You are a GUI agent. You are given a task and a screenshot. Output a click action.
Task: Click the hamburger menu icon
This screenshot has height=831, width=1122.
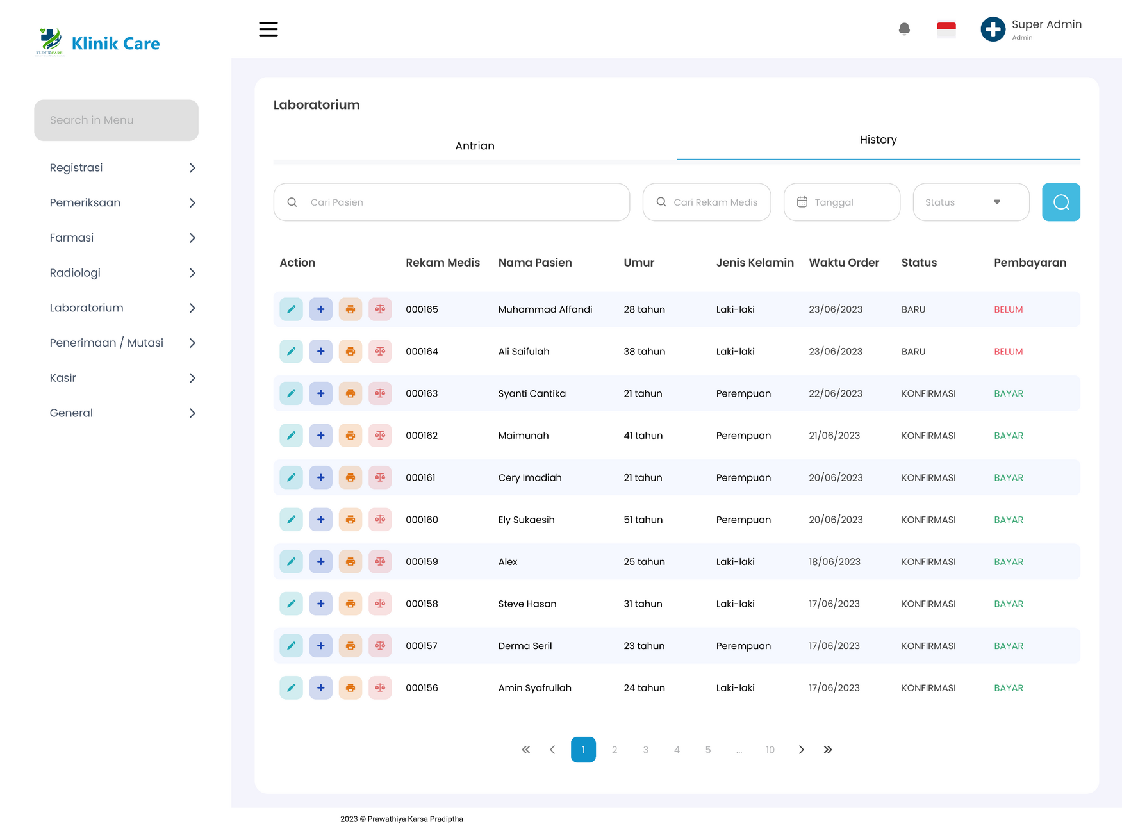268,29
